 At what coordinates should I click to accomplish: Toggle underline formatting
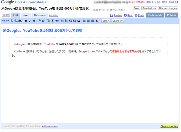pyautogui.click(x=34, y=21)
